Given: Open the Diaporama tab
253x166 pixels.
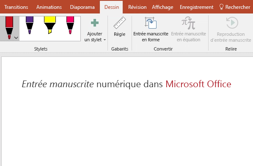Looking at the screenshot, I should pyautogui.click(x=82, y=7).
